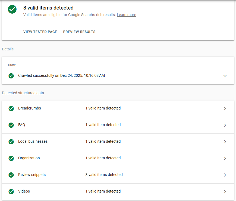The image size is (236, 201).
Task: Click the green check next to FAQ
Action: [11, 125]
